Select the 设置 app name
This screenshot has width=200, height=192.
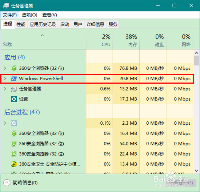coord(24,99)
